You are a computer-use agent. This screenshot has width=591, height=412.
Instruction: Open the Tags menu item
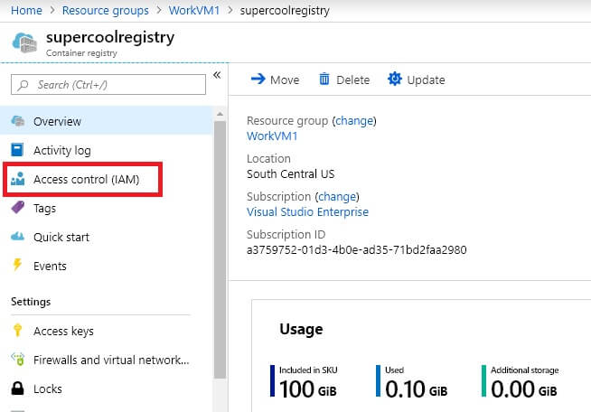click(x=107, y=208)
